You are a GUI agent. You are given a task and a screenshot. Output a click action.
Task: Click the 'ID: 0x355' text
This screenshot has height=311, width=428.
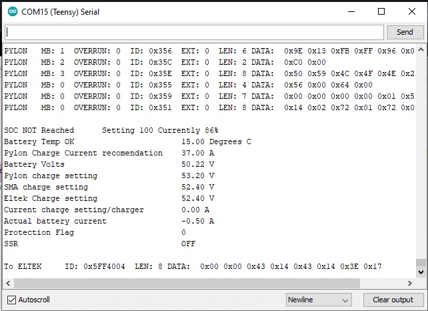[x=151, y=85]
